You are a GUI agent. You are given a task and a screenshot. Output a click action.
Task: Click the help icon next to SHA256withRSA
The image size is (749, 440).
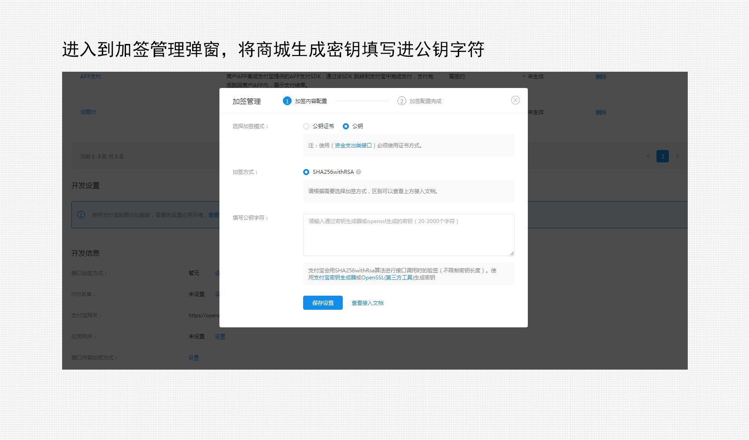coord(359,172)
